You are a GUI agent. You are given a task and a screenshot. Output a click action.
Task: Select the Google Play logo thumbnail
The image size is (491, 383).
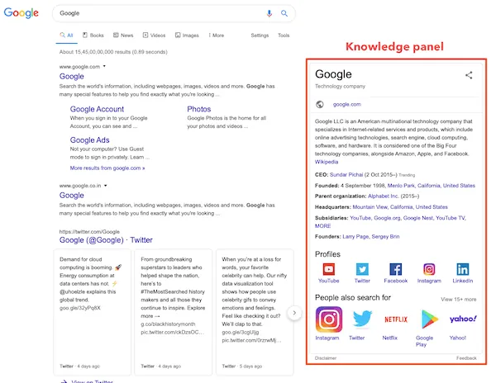click(x=429, y=319)
